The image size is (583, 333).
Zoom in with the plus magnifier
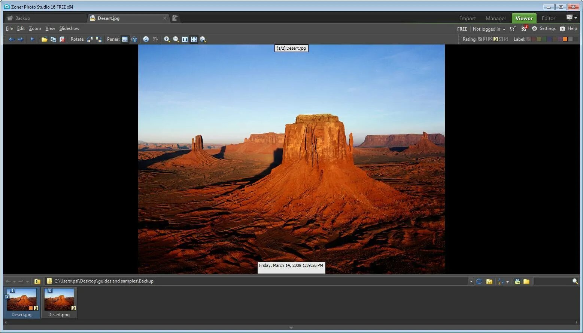(167, 39)
